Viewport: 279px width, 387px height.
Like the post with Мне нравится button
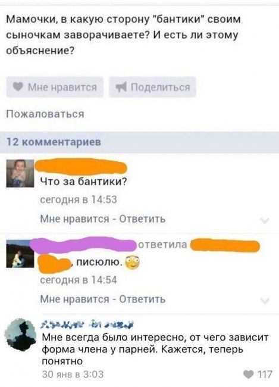(55, 87)
